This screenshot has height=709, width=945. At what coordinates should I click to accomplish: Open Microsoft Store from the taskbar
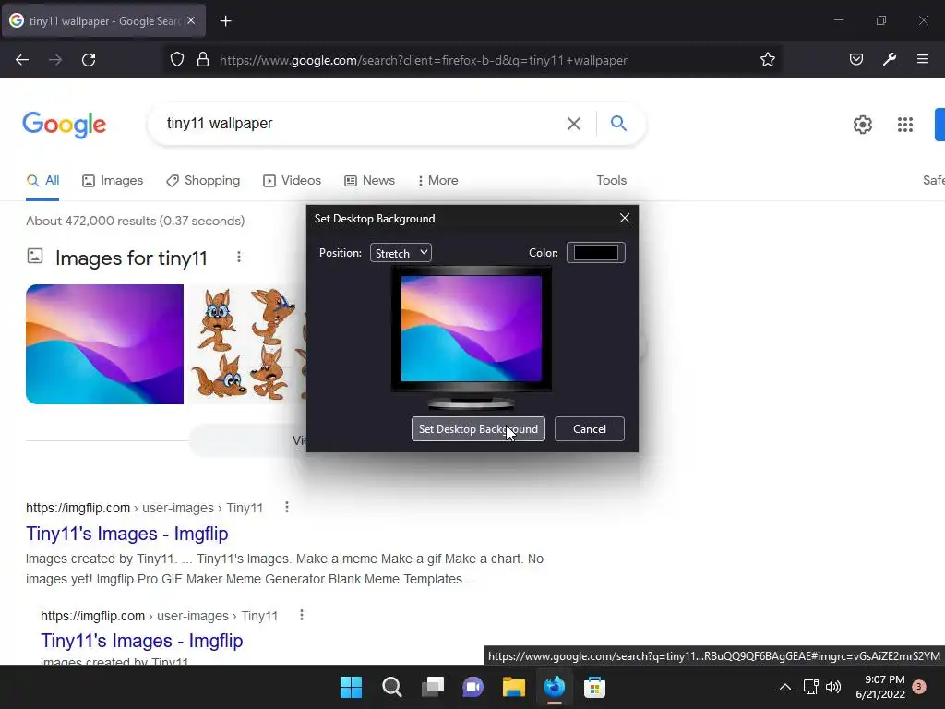pyautogui.click(x=595, y=687)
